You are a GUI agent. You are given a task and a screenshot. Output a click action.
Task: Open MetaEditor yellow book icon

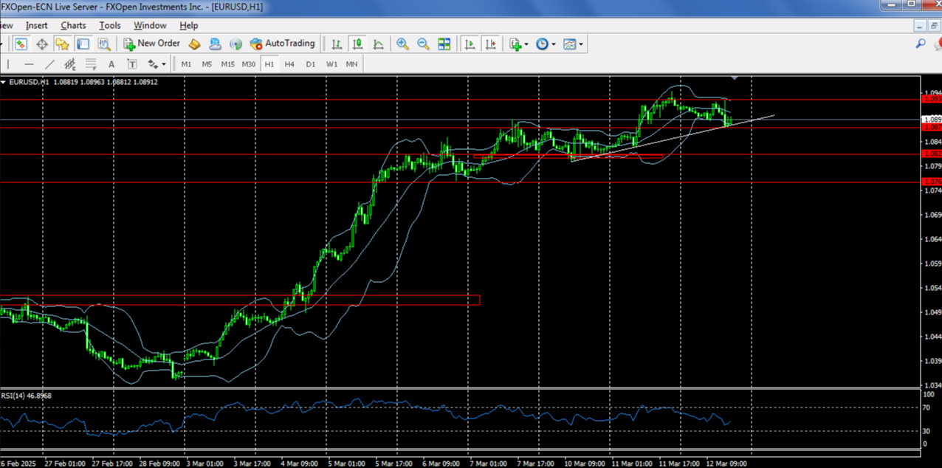[x=194, y=44]
